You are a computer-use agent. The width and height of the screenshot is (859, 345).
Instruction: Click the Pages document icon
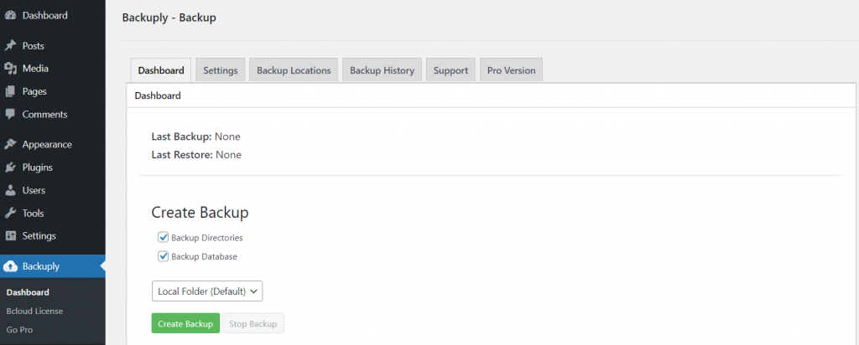click(10, 92)
